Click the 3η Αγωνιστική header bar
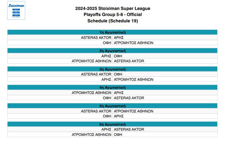Viewport: 225px width, 145px height. [x=112, y=69]
